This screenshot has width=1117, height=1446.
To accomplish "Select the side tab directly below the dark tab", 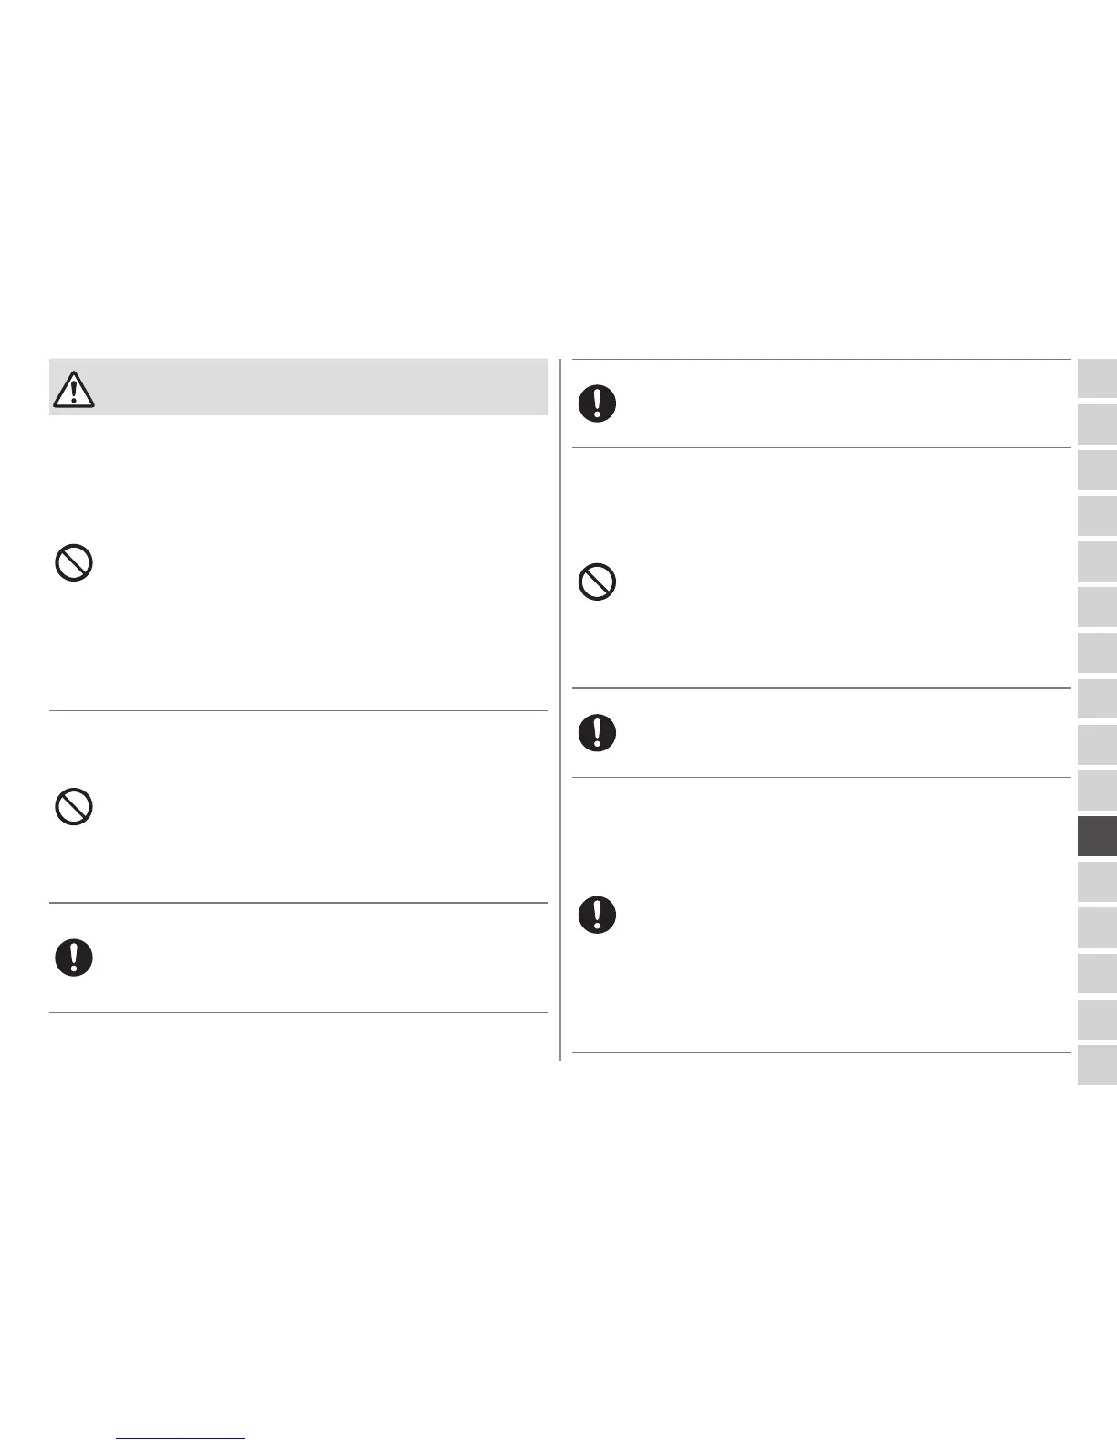I will (x=1097, y=882).
